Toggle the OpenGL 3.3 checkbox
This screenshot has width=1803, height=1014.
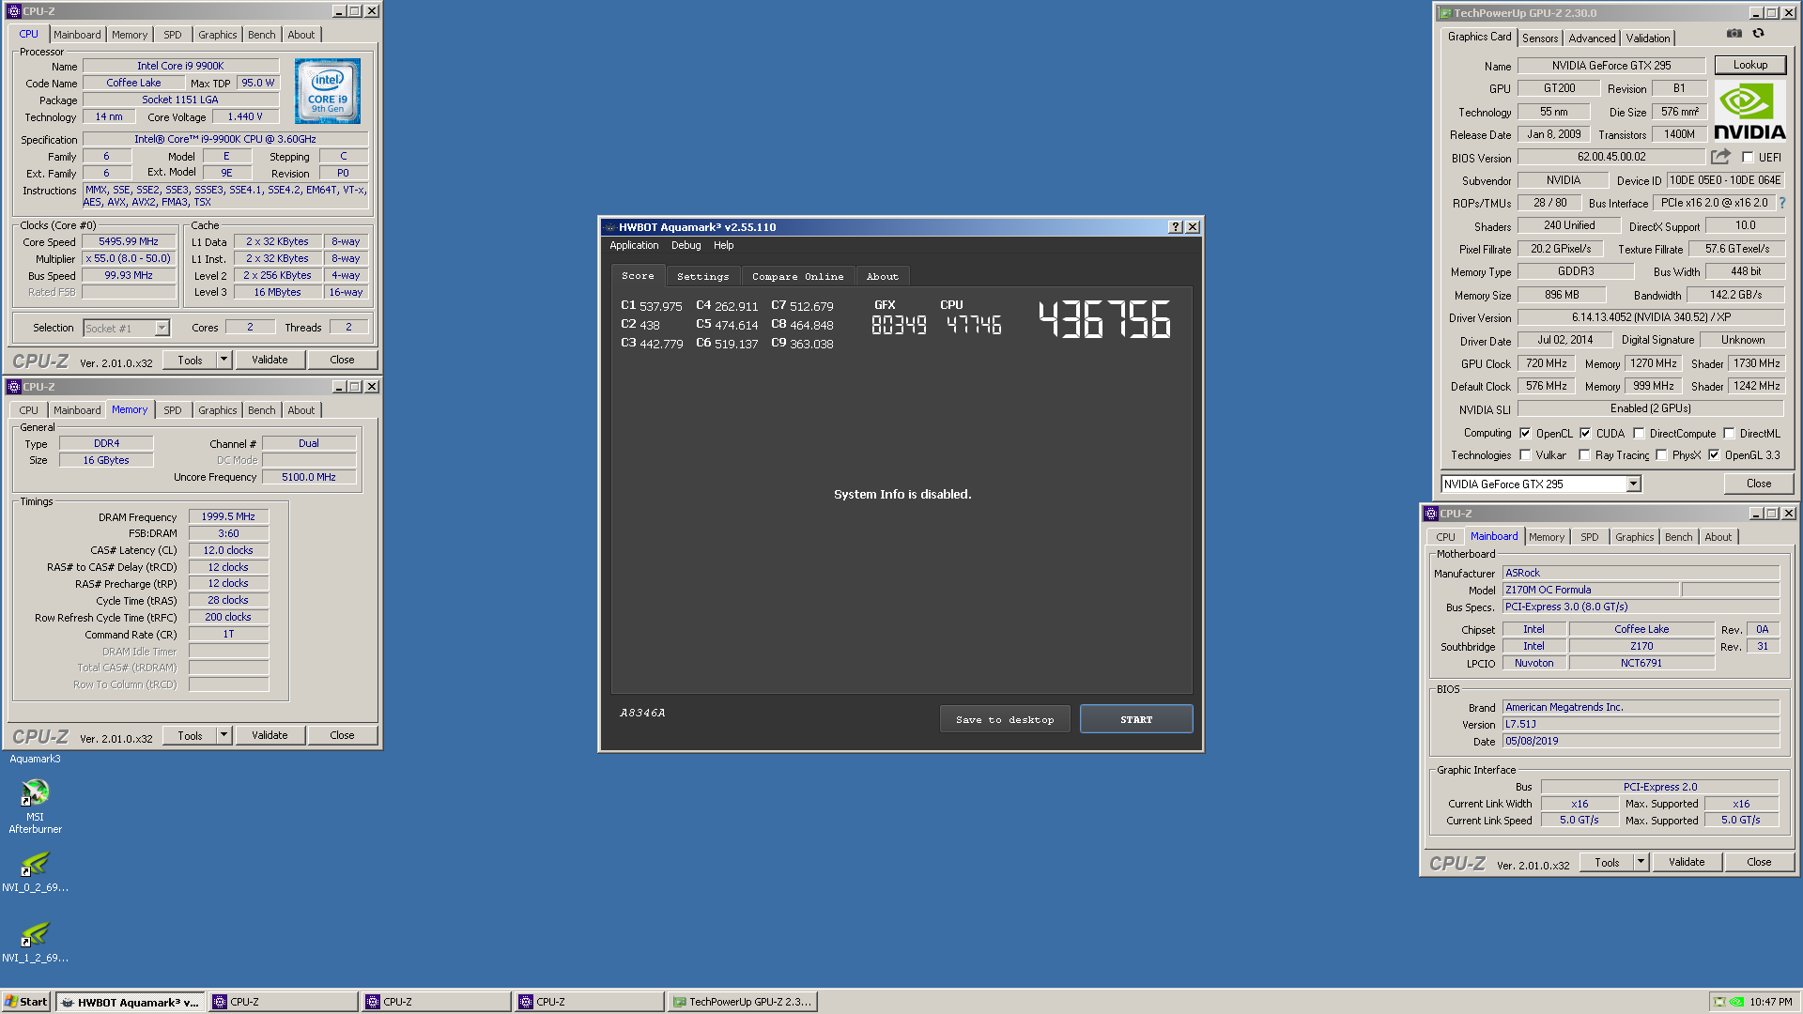[x=1714, y=455]
